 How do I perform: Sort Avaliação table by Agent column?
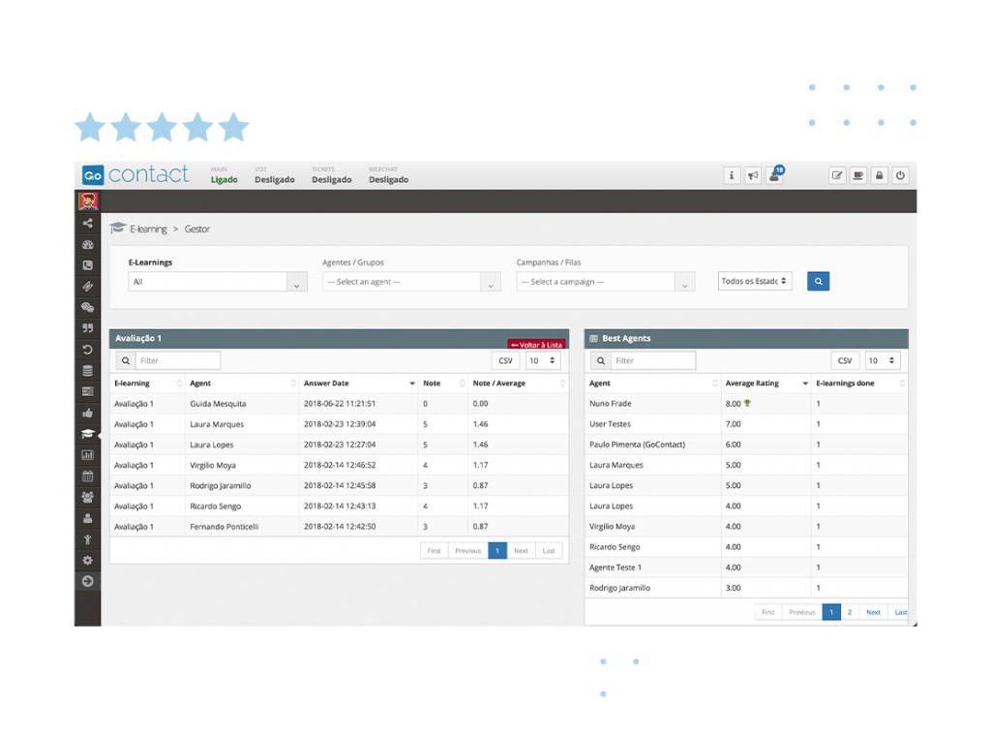pos(242,384)
